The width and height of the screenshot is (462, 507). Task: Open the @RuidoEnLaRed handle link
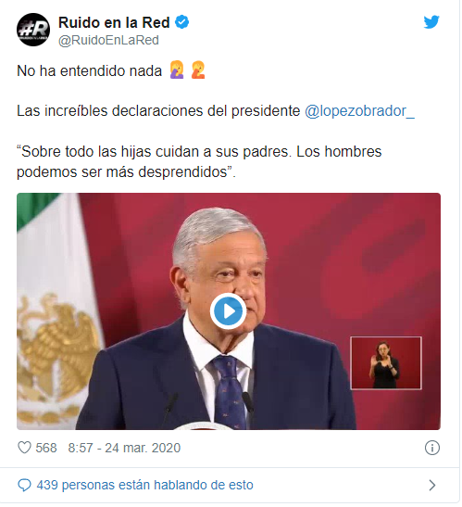point(108,41)
